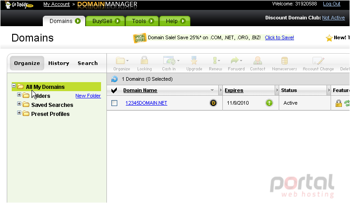Click the Preset Profiles folder icon
This screenshot has width=350, height=203.
pyautogui.click(x=26, y=114)
